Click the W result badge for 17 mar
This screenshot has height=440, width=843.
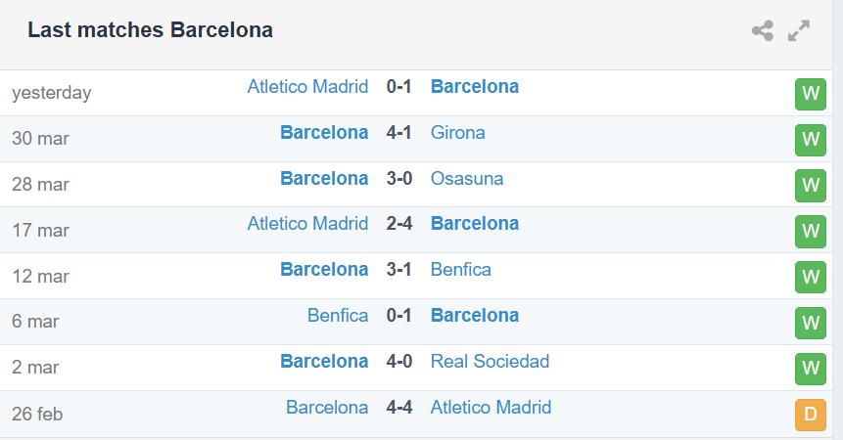pos(811,232)
